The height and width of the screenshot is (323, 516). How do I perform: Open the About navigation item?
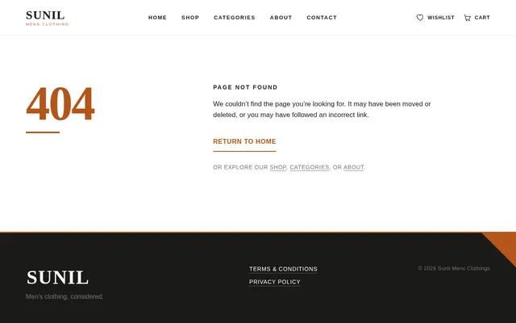281,18
